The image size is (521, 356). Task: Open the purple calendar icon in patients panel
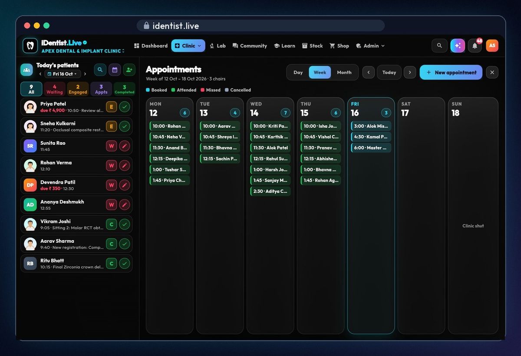[x=115, y=69]
